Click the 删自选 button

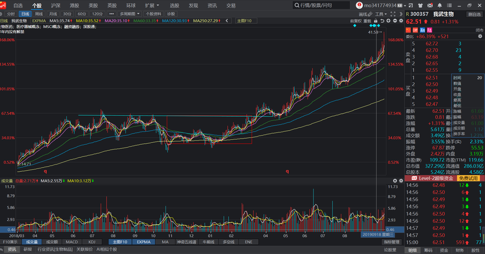point(474,14)
